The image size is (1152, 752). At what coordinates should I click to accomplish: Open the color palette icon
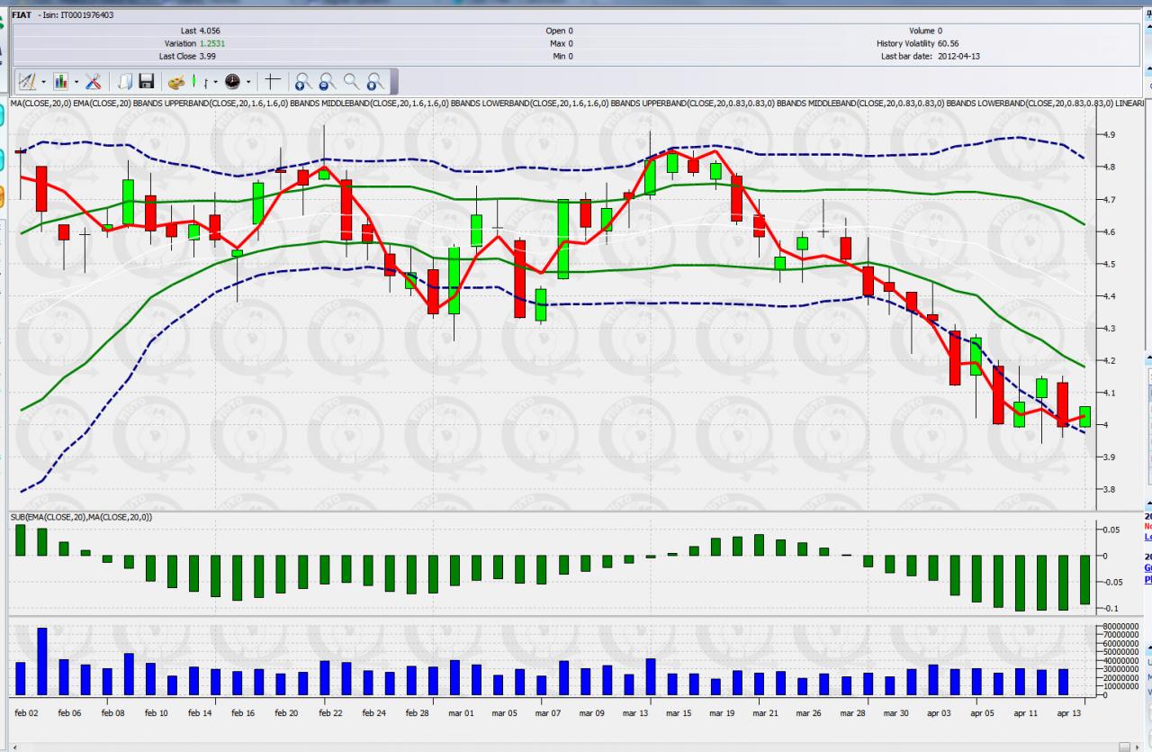pyautogui.click(x=176, y=82)
